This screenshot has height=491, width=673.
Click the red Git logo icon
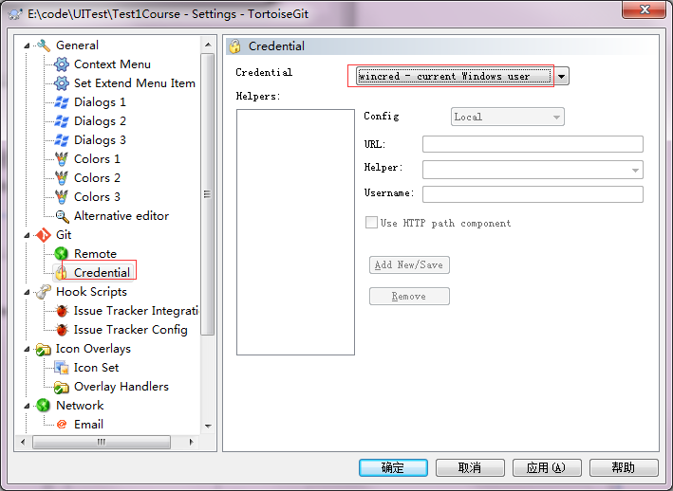click(x=44, y=235)
